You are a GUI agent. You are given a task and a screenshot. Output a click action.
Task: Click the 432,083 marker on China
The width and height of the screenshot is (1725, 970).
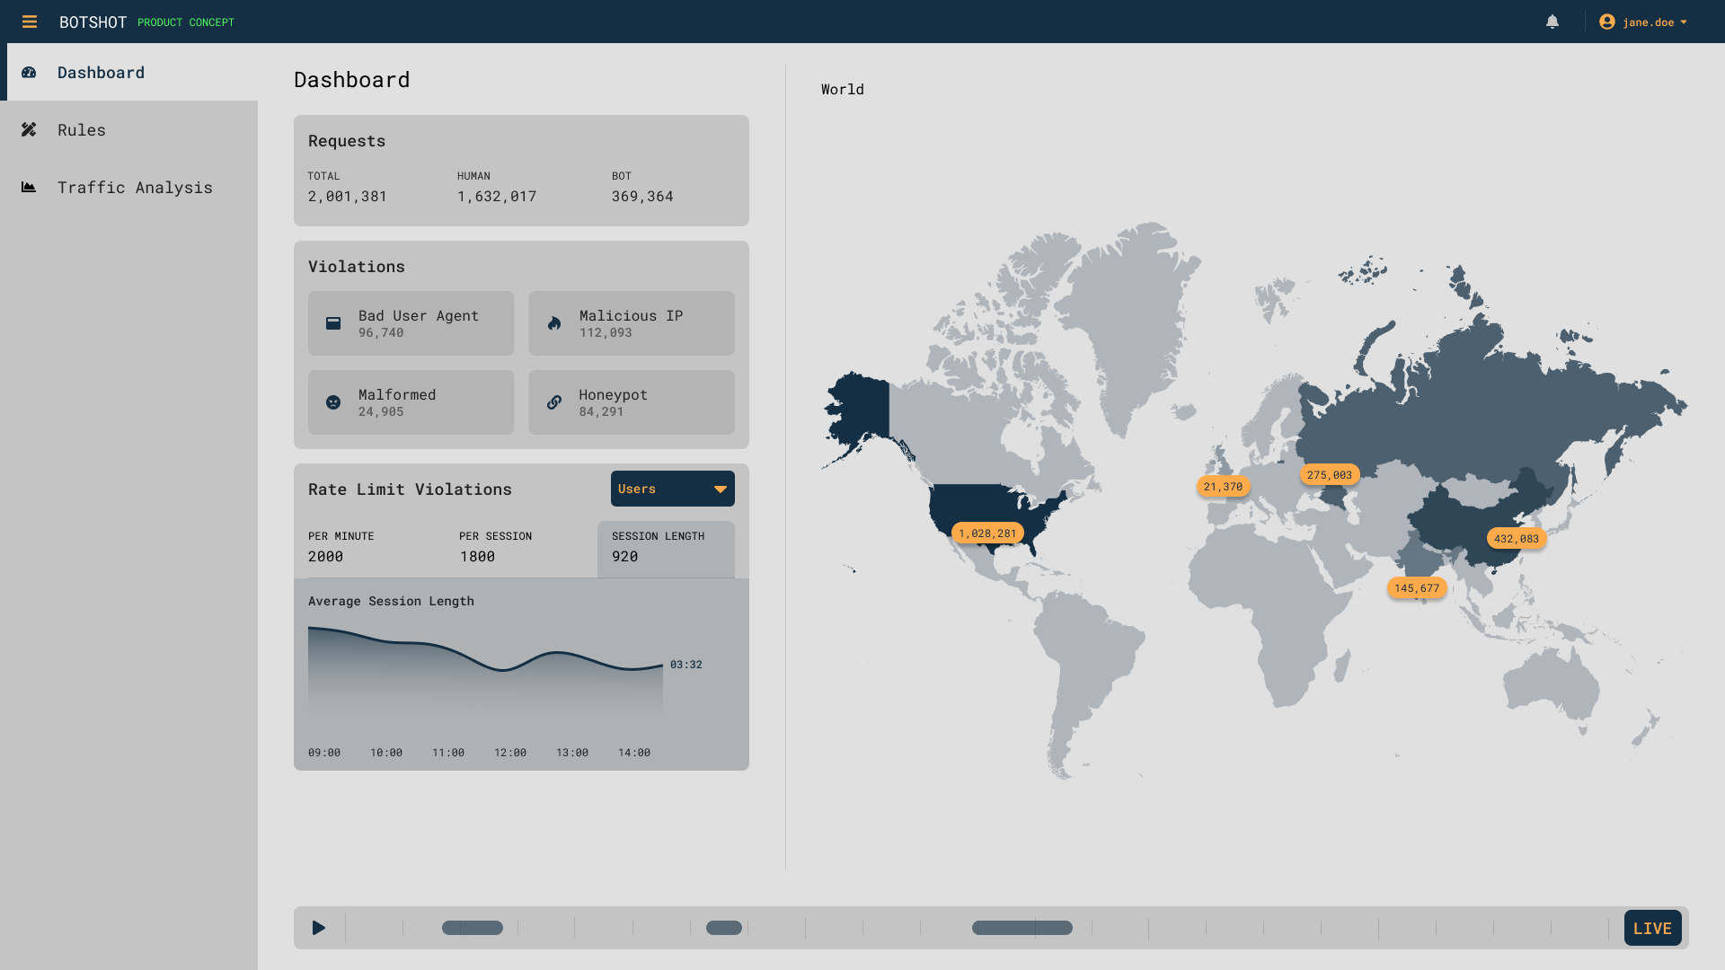click(1516, 539)
